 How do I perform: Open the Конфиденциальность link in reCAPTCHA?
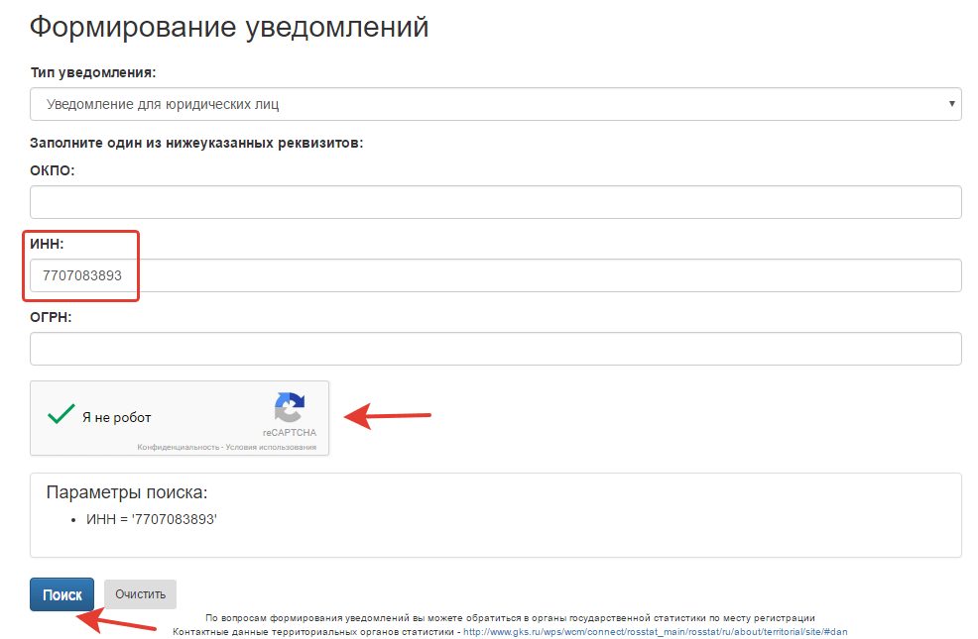click(178, 448)
